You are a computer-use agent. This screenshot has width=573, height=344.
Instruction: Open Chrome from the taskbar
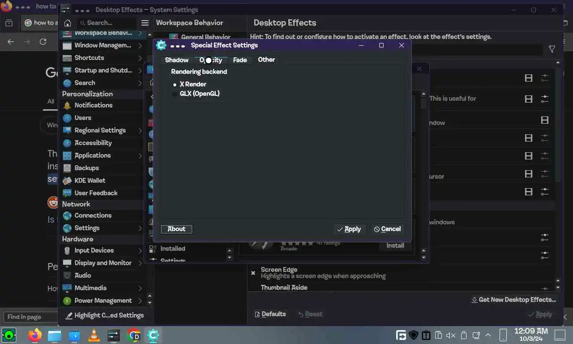133,335
